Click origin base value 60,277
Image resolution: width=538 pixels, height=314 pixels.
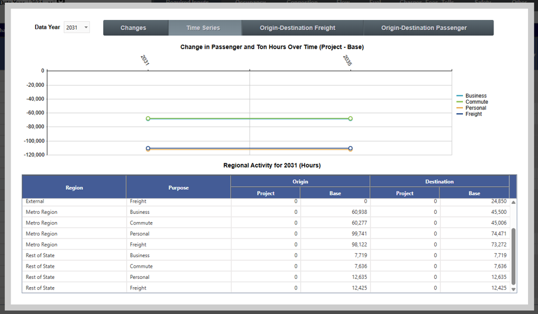click(359, 223)
